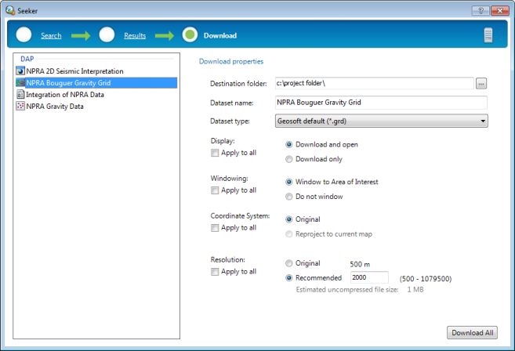Browse for destination folder with ellipsis button
Image resolution: width=515 pixels, height=351 pixels.
(481, 83)
